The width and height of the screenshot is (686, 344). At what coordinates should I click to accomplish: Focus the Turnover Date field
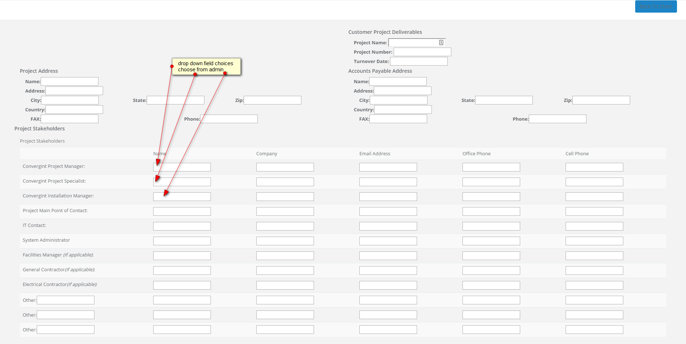[419, 61]
